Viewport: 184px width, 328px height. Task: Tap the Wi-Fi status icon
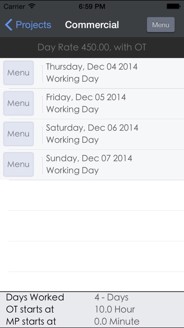(x=32, y=6)
